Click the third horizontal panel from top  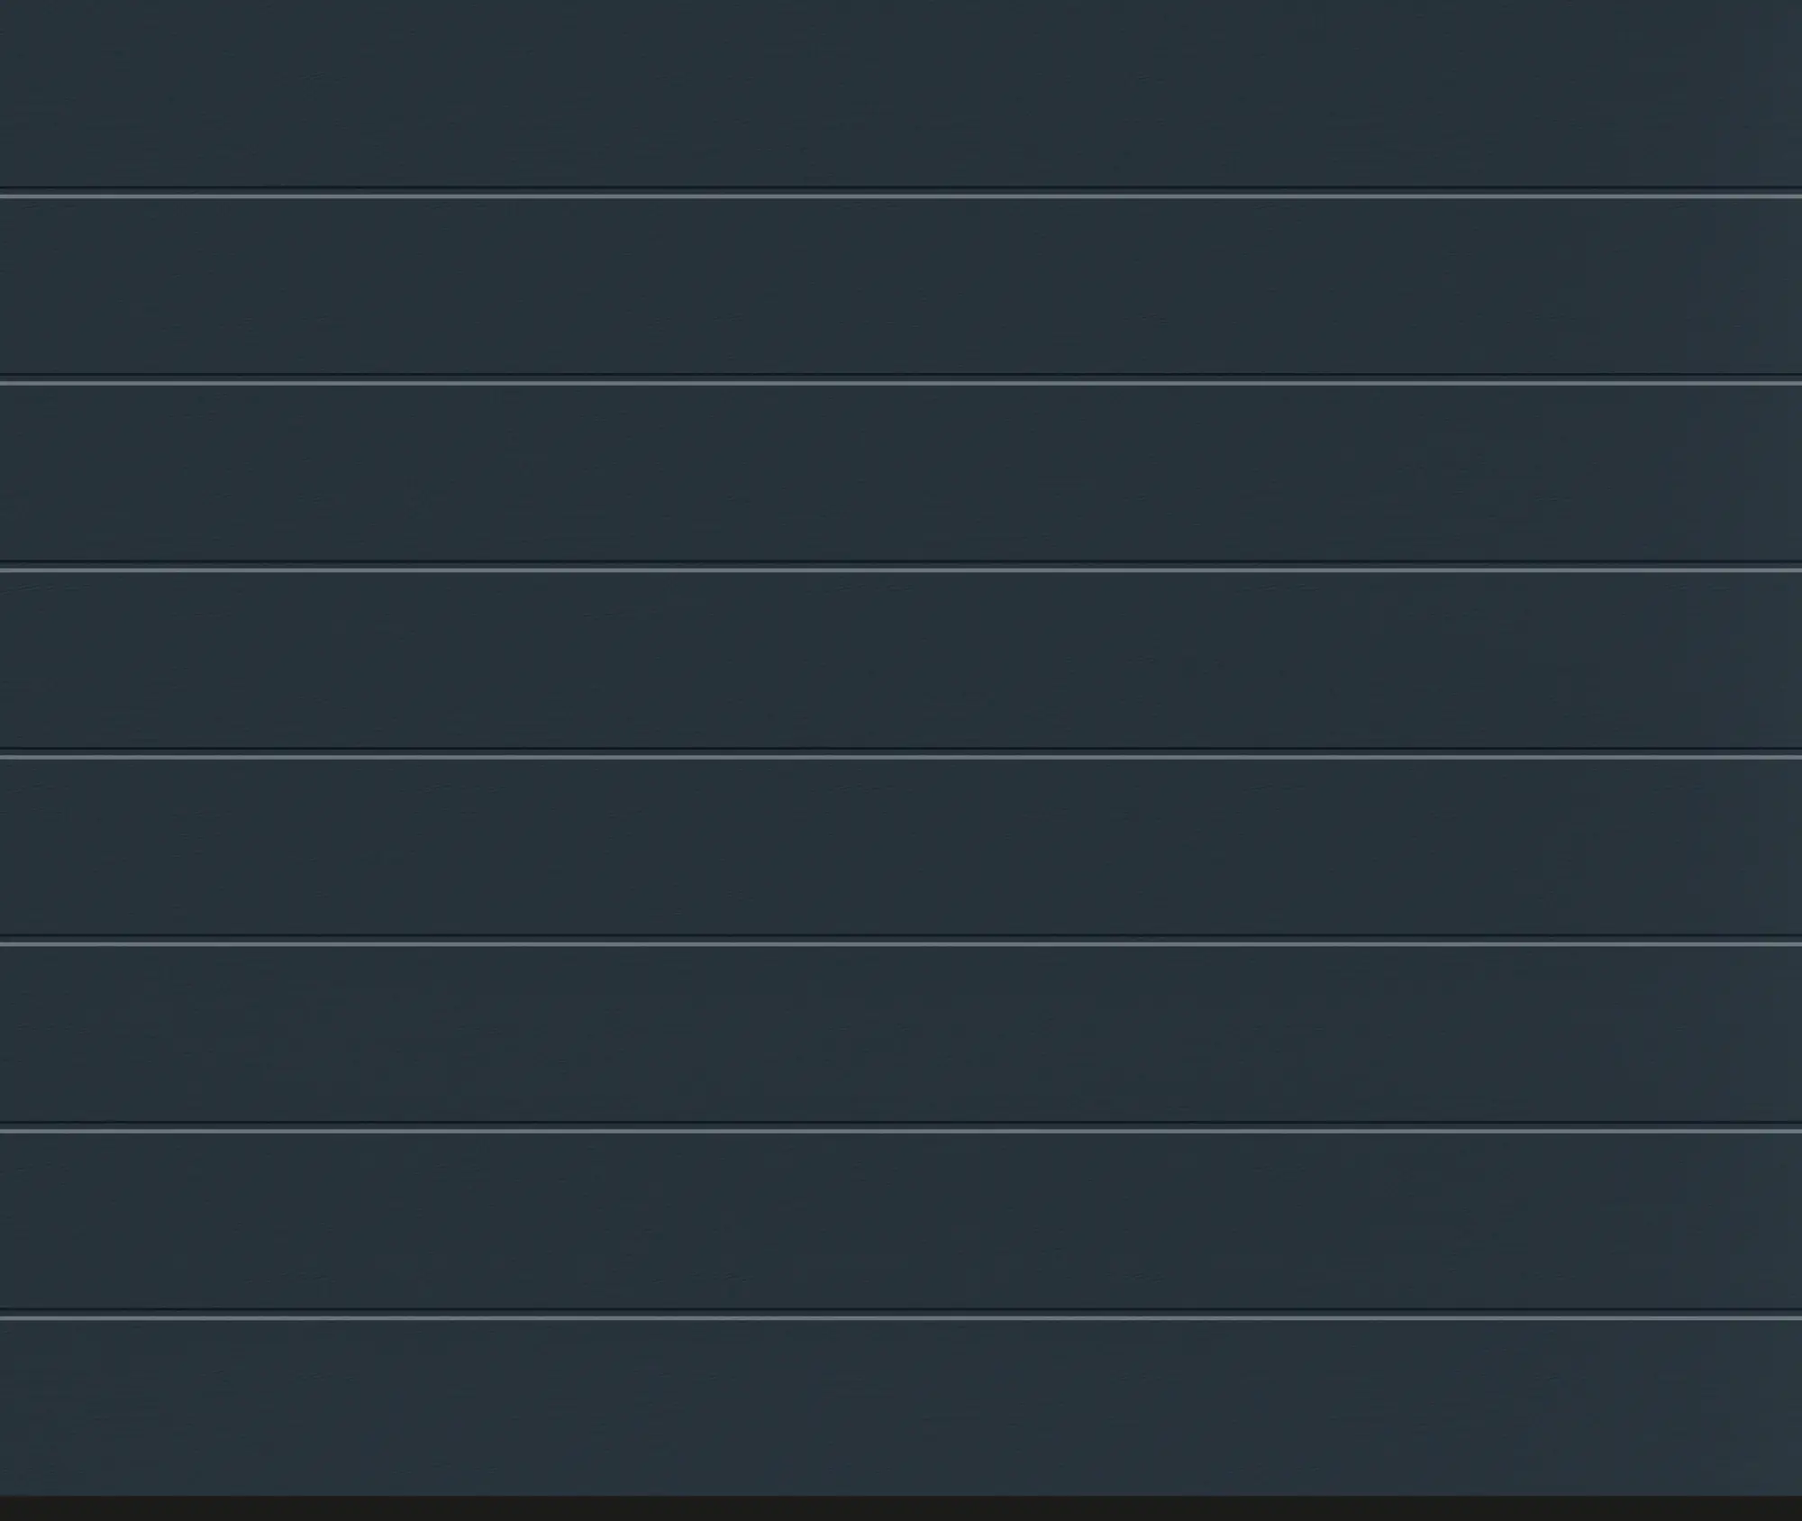pyautogui.click(x=901, y=474)
